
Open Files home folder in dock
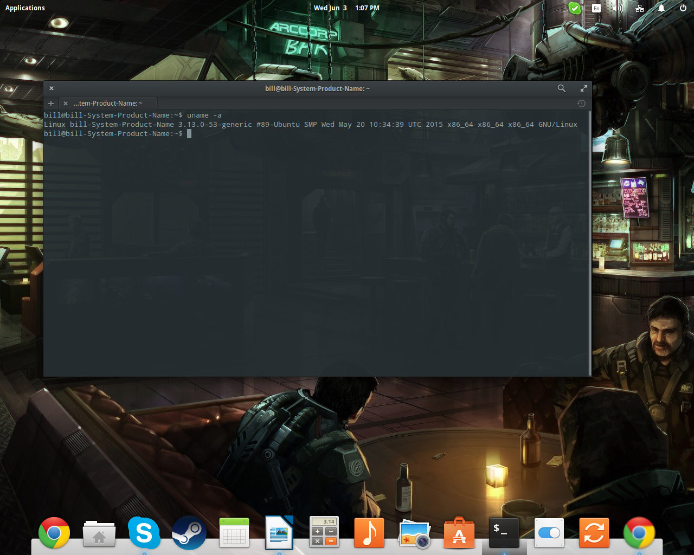click(99, 533)
